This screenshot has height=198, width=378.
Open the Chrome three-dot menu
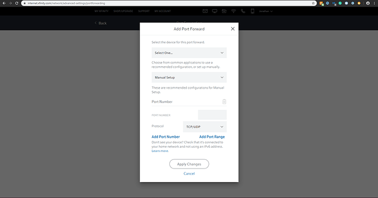(x=374, y=3)
